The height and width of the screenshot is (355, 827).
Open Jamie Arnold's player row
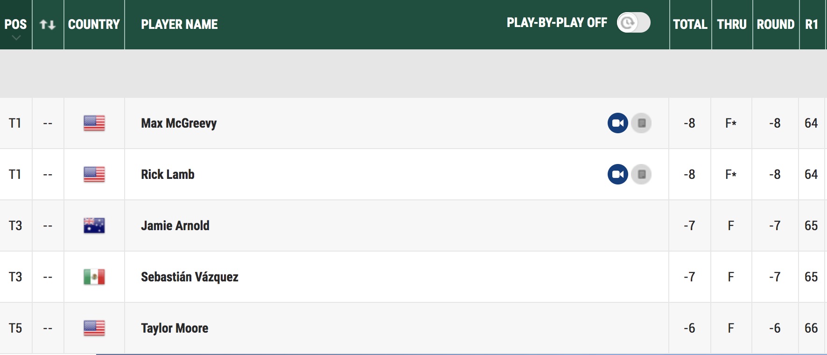(413, 225)
